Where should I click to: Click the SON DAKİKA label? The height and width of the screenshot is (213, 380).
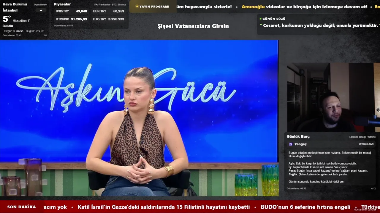(x=22, y=207)
